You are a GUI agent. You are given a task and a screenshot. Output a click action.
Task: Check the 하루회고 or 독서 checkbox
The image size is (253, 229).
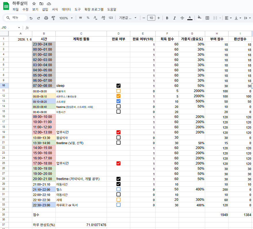(118, 205)
